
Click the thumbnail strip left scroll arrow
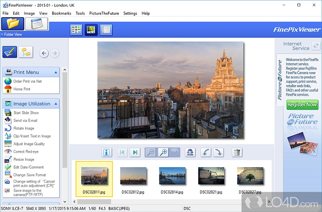(x=74, y=202)
